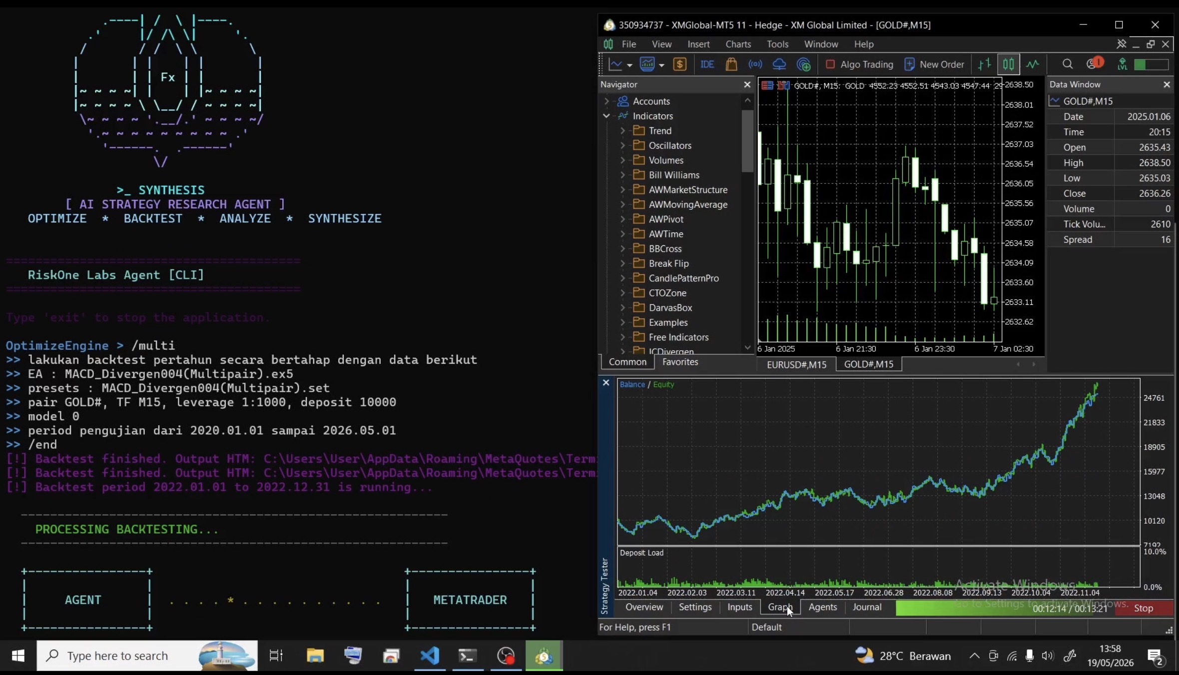
Task: Toggle the Algo Trading button
Action: pyautogui.click(x=859, y=64)
